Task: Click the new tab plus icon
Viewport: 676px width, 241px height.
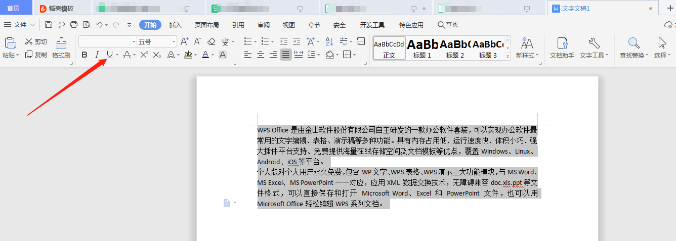Action: 671,8
